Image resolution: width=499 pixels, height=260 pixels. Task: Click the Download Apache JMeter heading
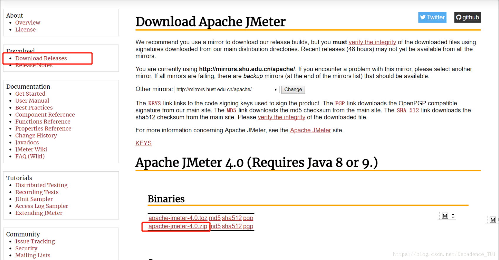pyautogui.click(x=210, y=22)
